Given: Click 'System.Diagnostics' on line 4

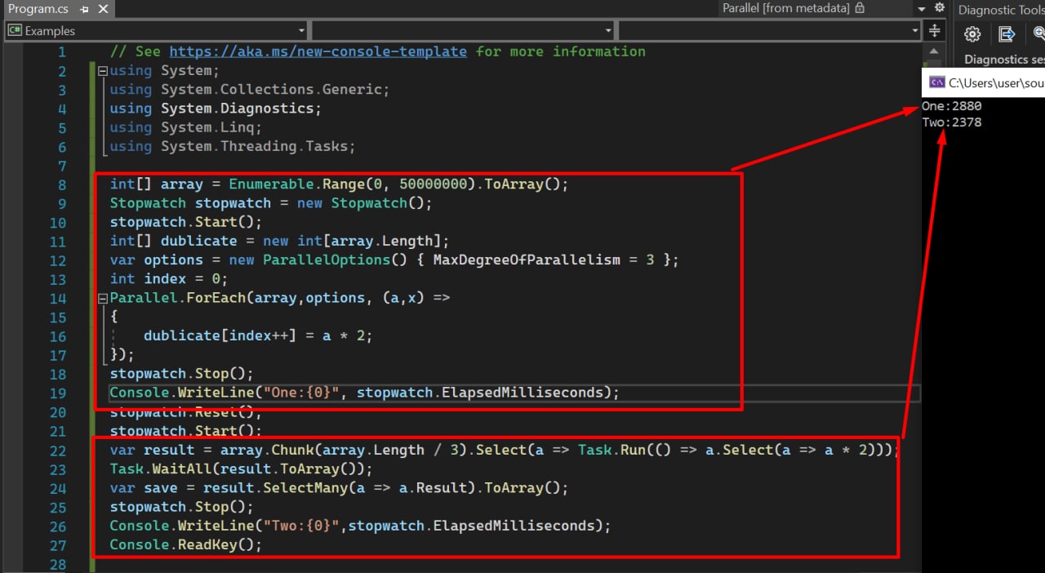Looking at the screenshot, I should point(237,109).
